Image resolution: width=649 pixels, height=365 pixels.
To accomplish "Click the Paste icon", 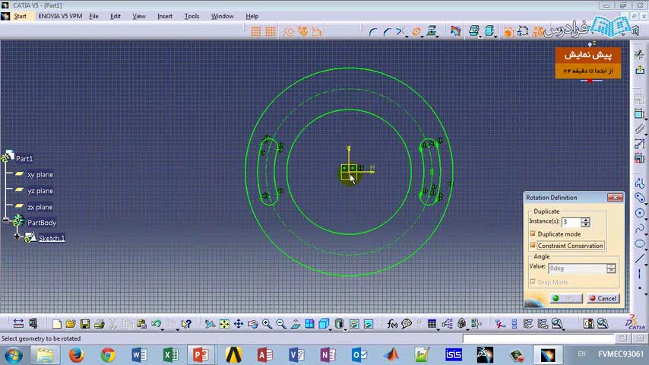I will pos(141,324).
